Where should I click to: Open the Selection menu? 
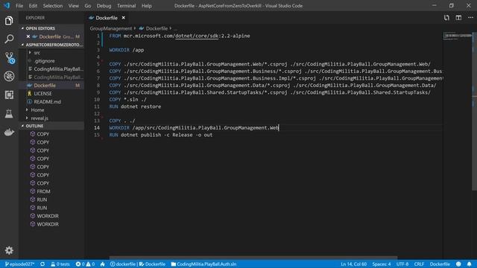coord(53,6)
